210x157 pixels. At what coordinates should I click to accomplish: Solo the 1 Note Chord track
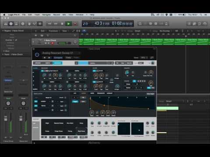(x=49, y=43)
